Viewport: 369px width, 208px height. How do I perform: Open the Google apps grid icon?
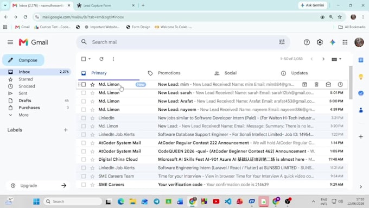(x=345, y=42)
